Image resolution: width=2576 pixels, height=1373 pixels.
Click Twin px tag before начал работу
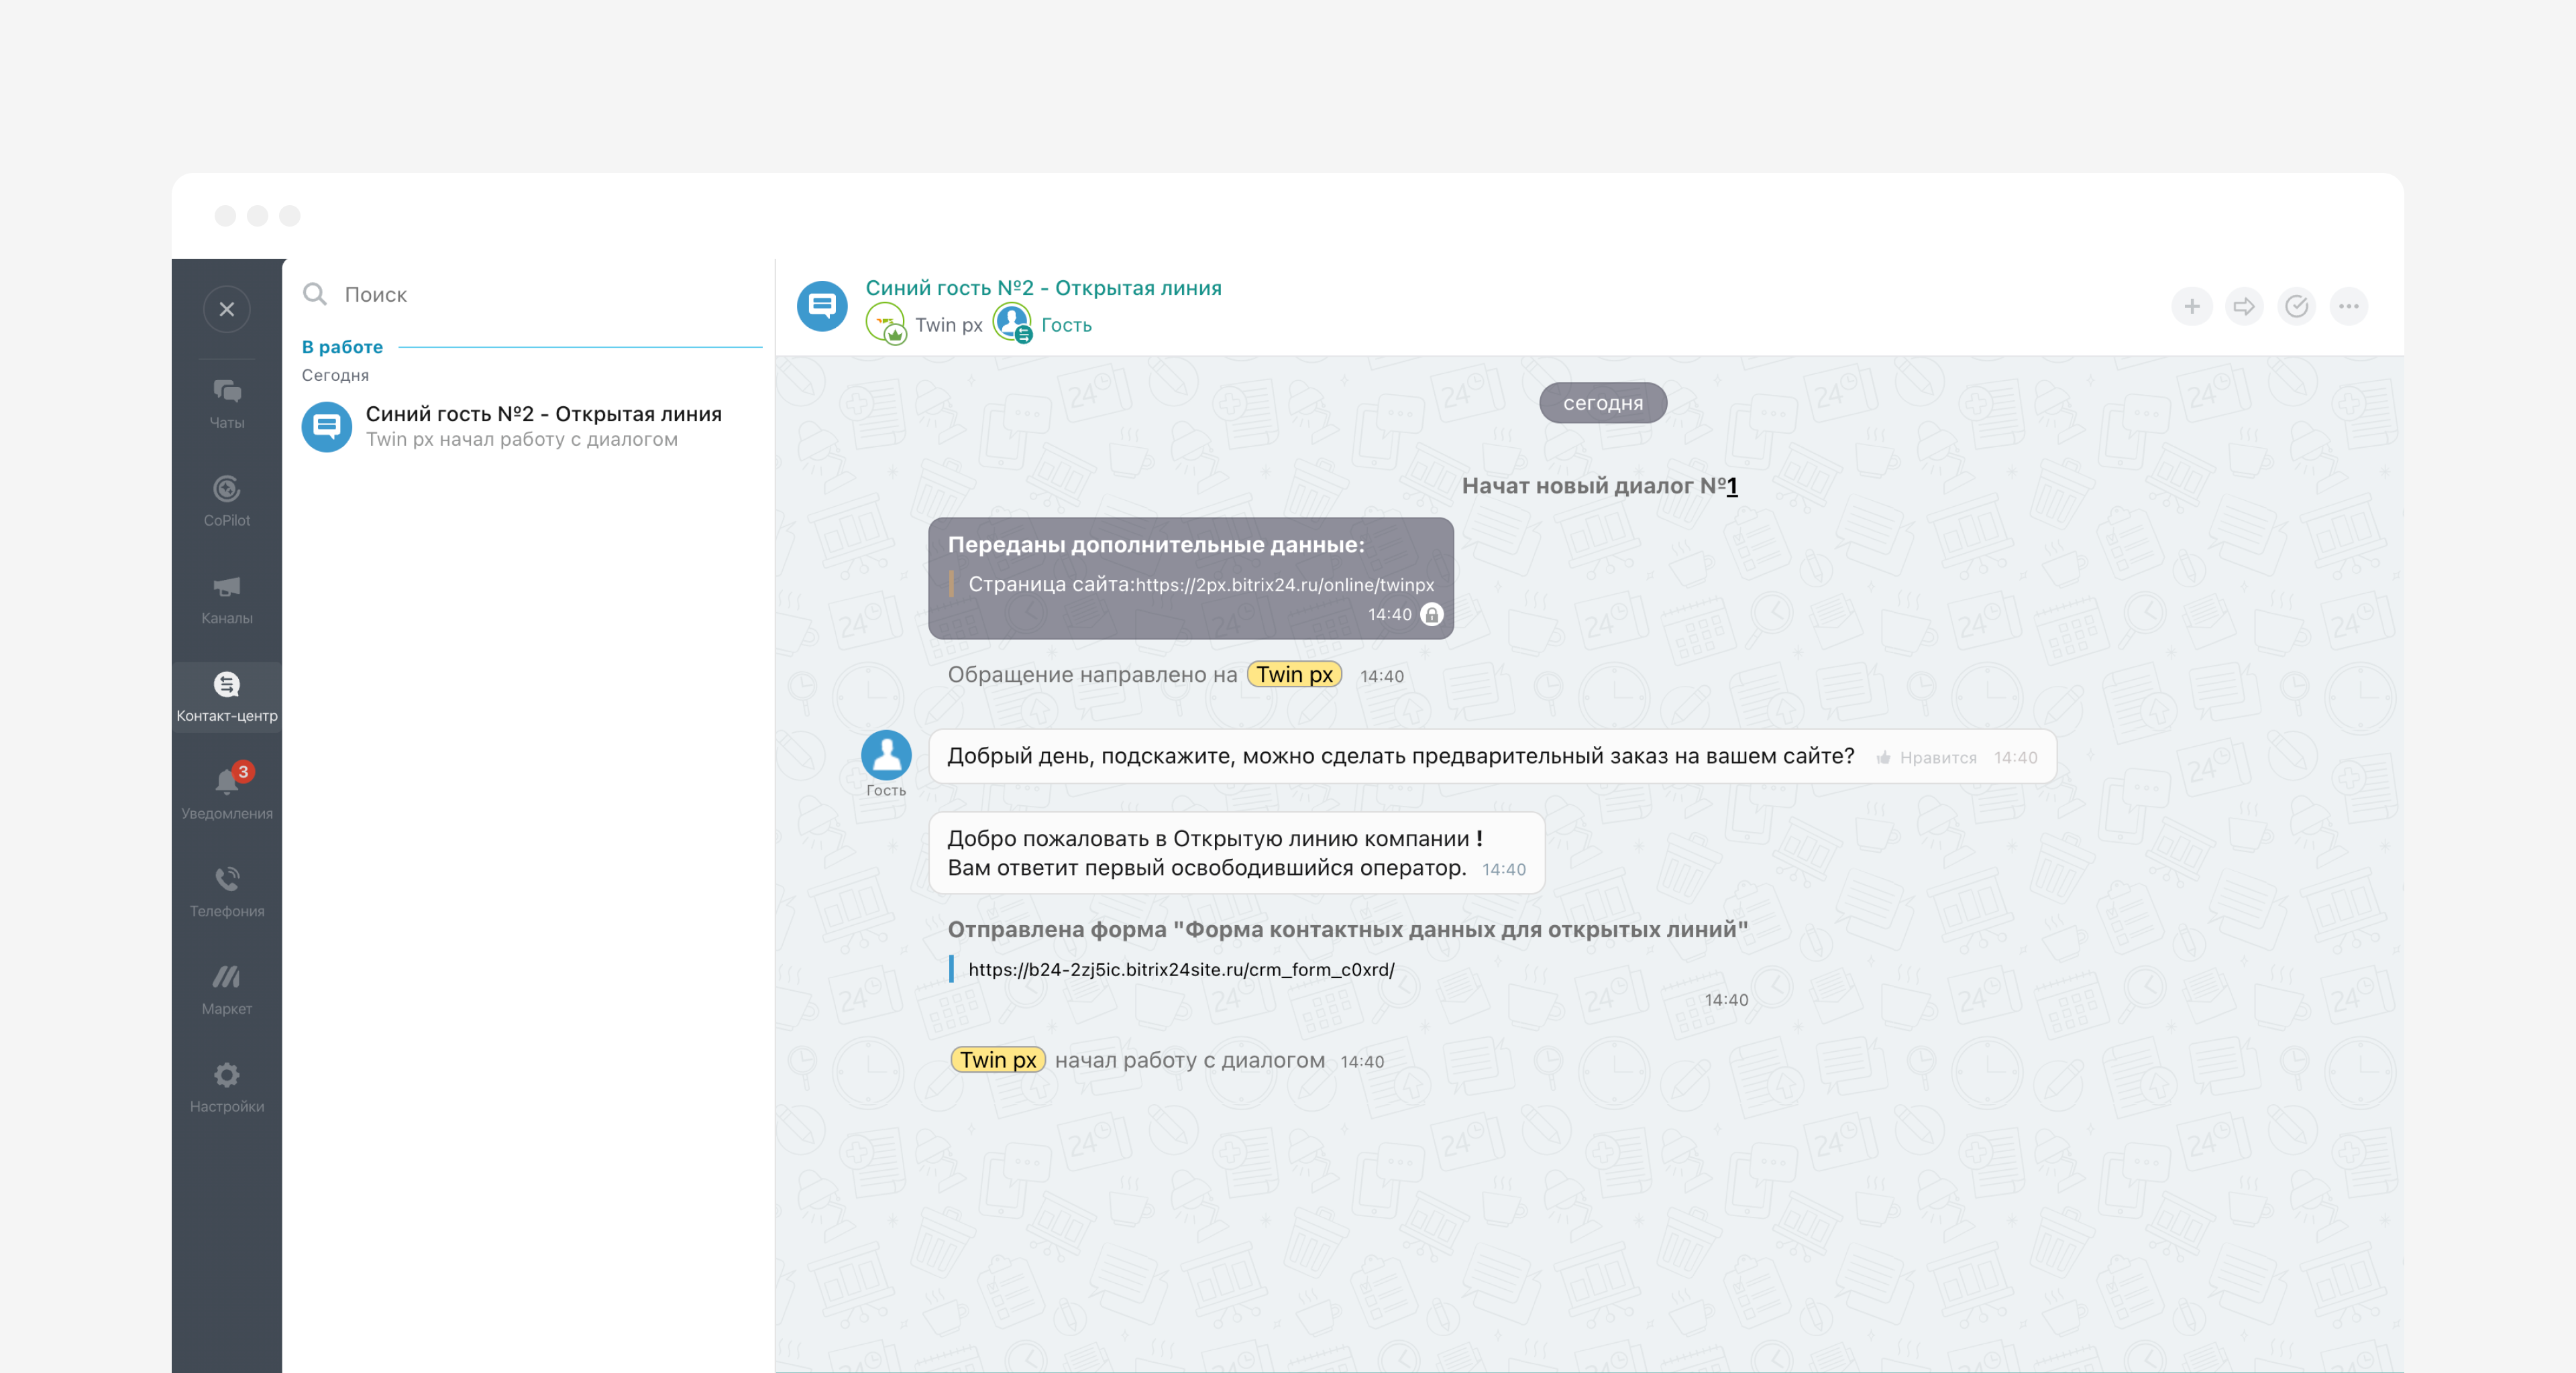pos(997,1060)
